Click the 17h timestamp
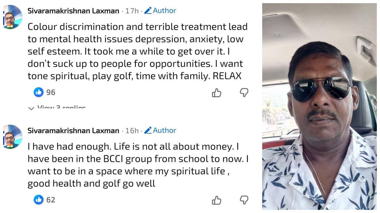The height and width of the screenshot is (213, 380). pos(132,11)
